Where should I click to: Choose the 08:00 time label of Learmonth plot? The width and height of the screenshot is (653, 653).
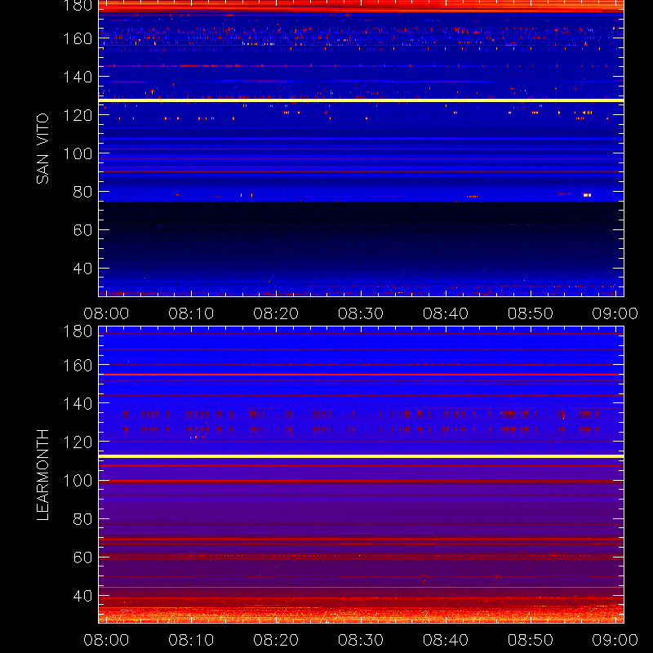click(x=106, y=640)
